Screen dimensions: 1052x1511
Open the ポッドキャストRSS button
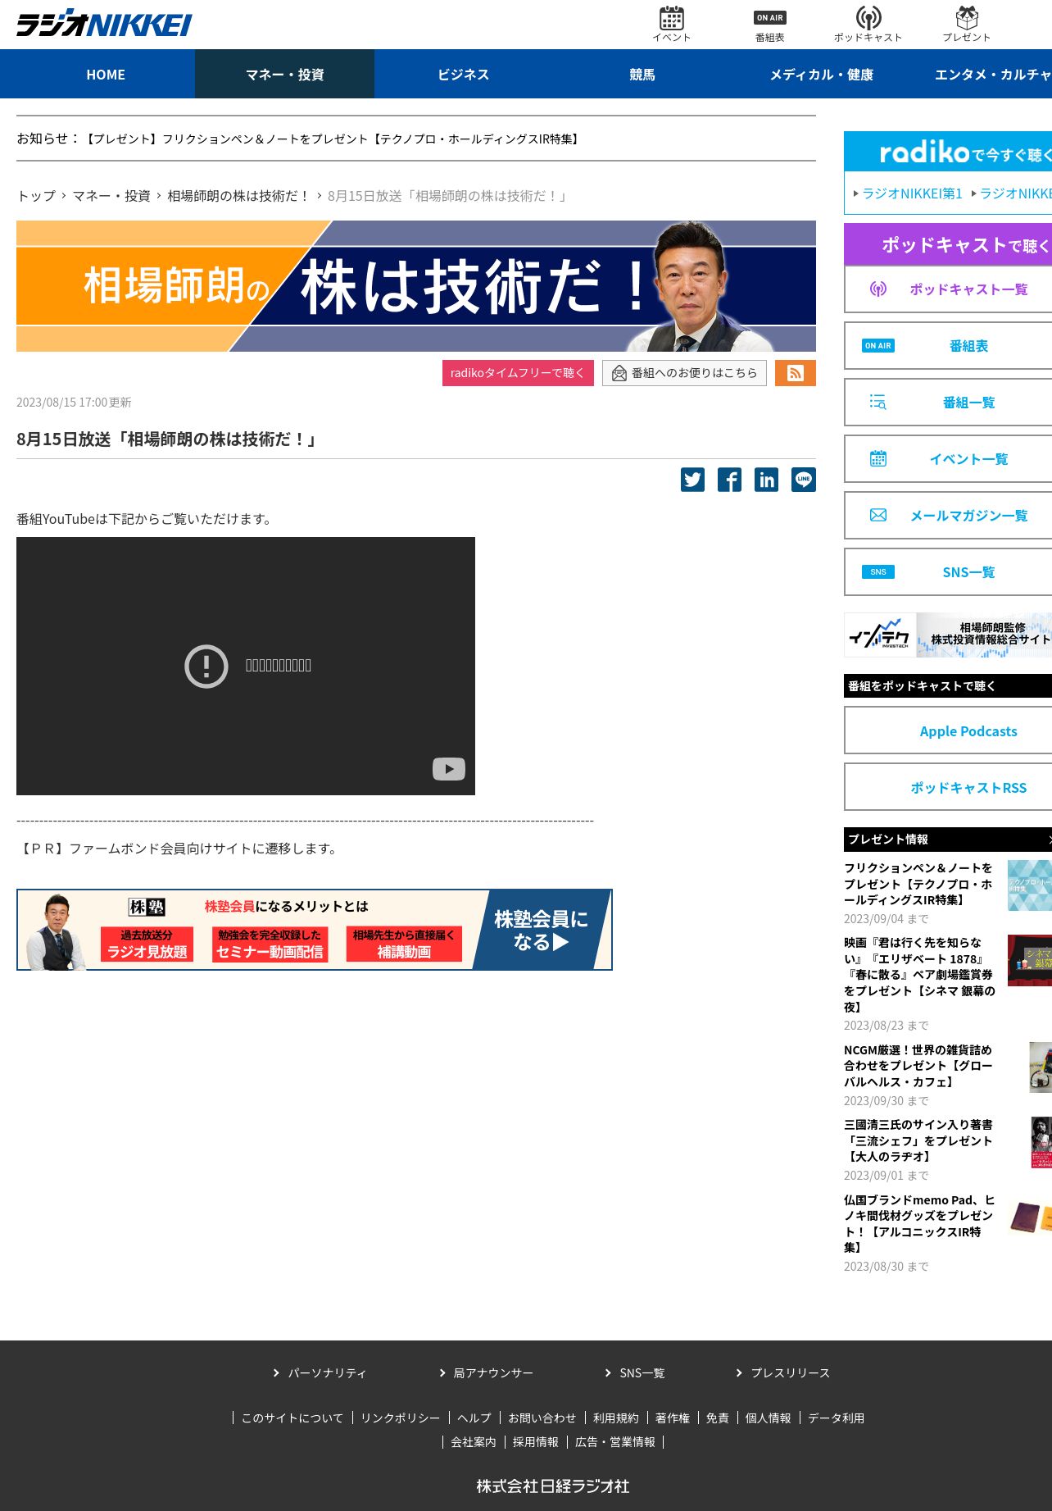coord(949,787)
